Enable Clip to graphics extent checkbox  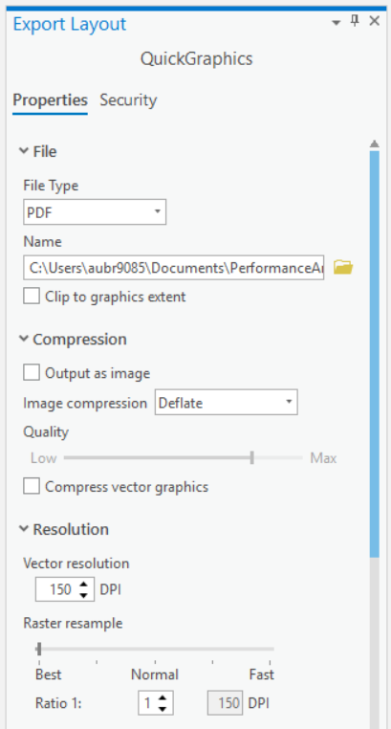coord(32,297)
